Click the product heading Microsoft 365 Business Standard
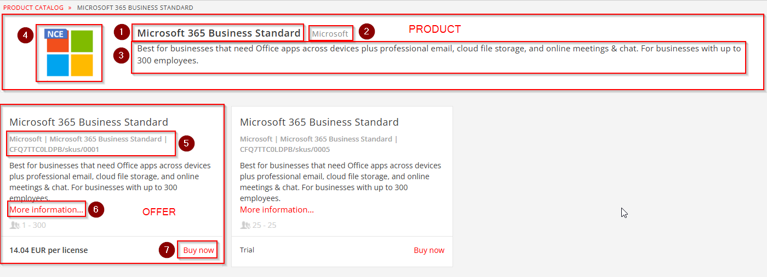This screenshot has width=767, height=277. coord(219,33)
